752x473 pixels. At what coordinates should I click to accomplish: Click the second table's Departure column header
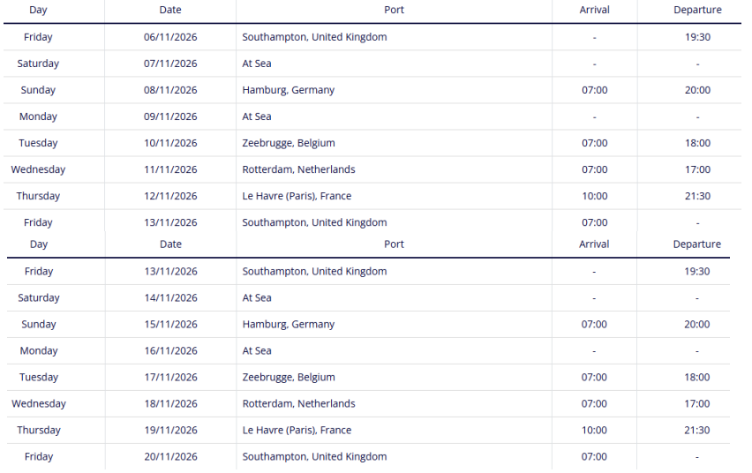click(696, 244)
